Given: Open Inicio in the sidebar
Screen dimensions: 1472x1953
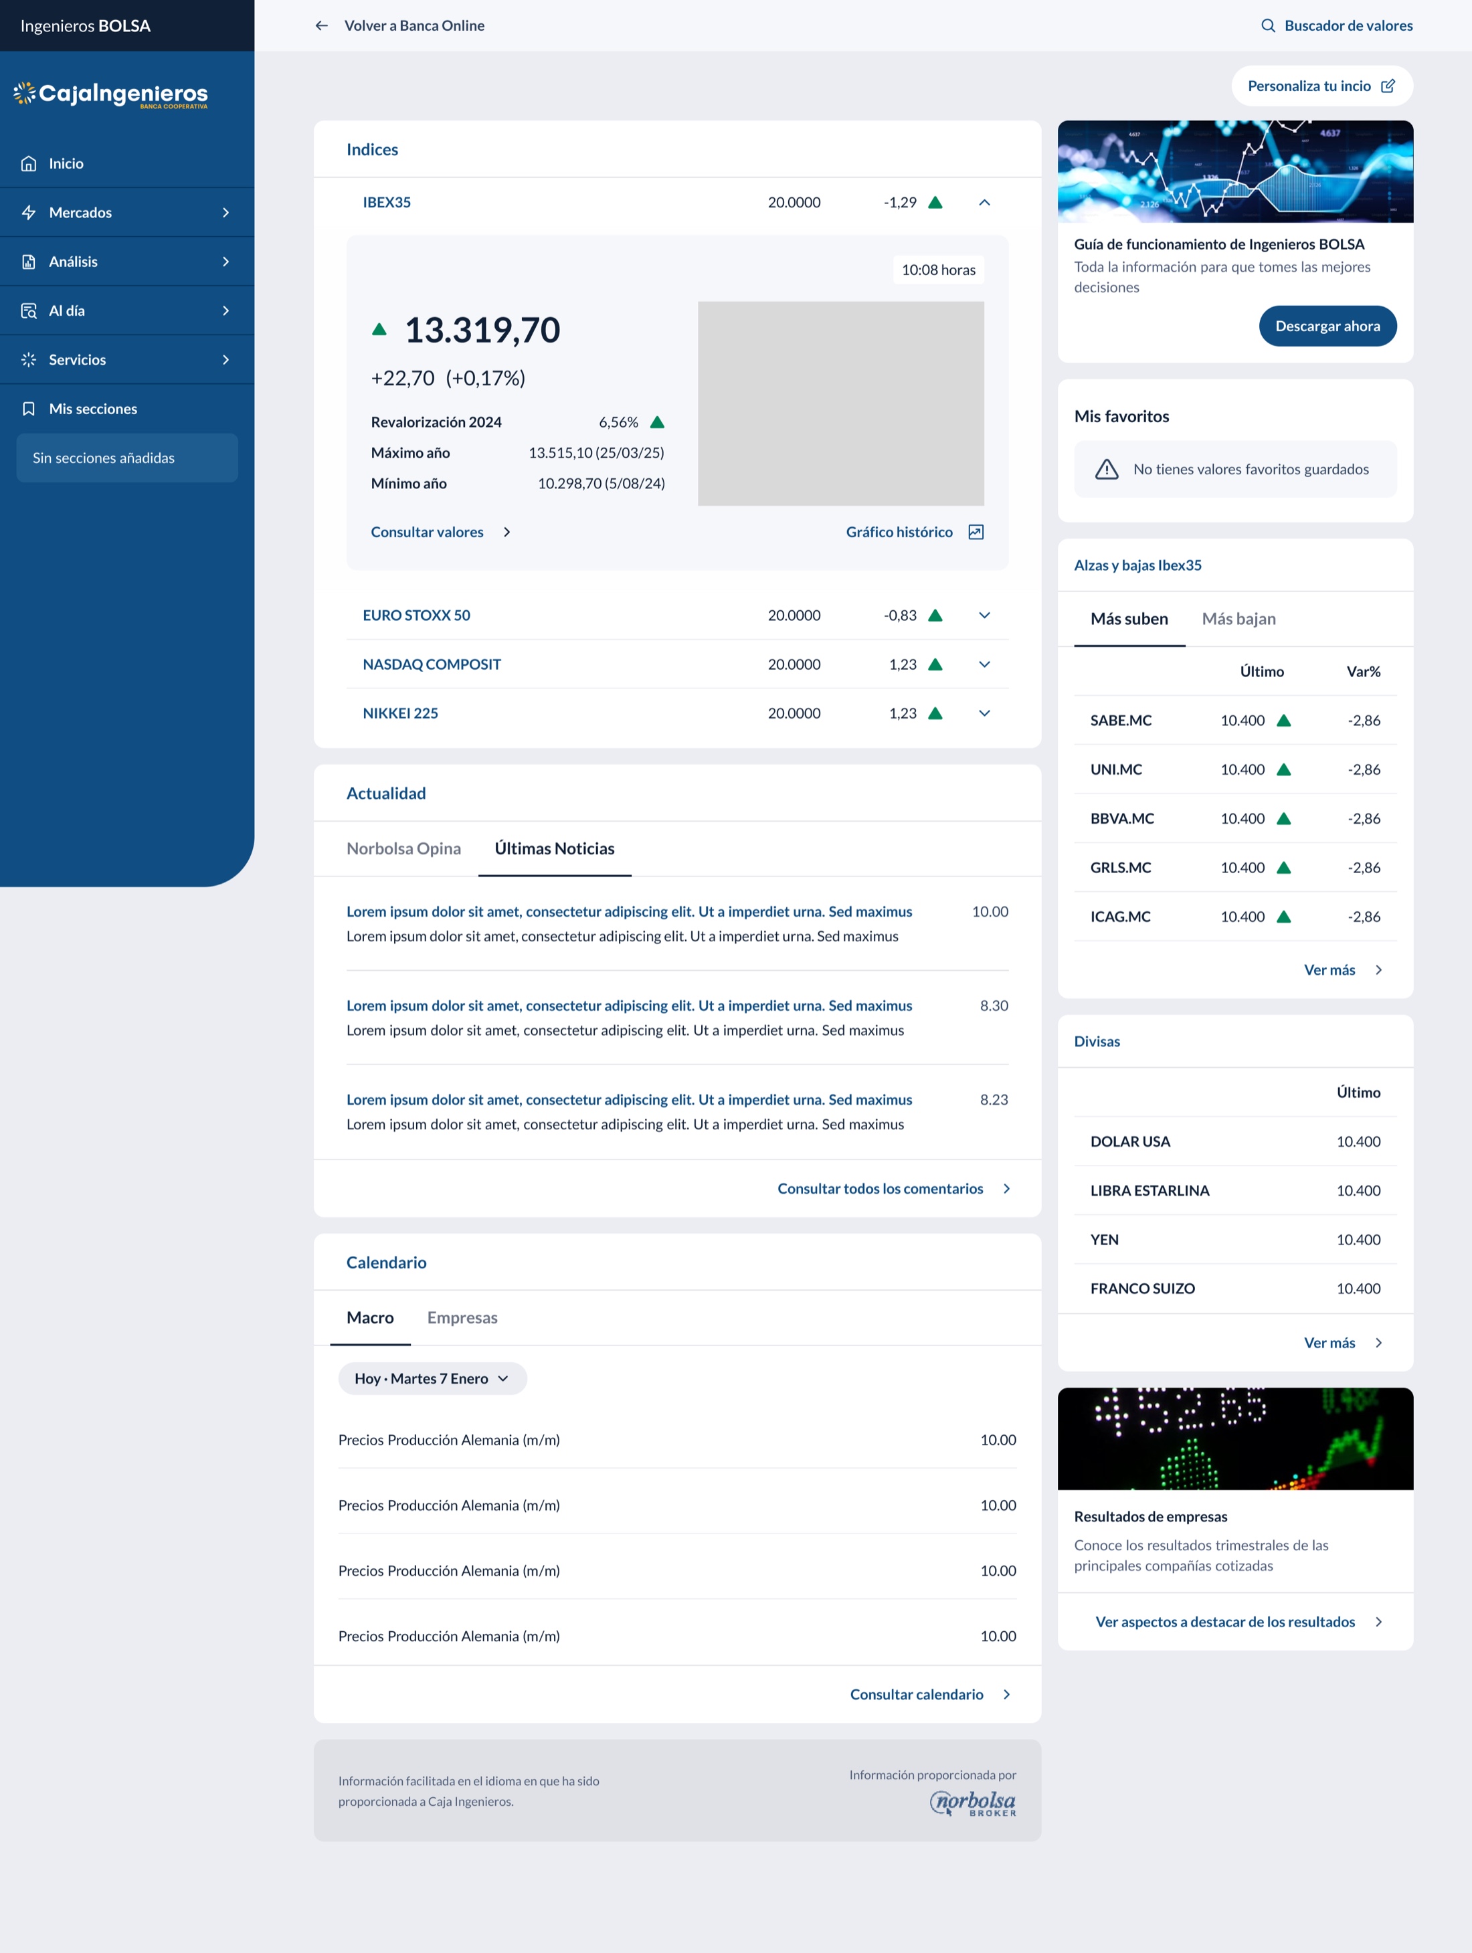Looking at the screenshot, I should [127, 163].
